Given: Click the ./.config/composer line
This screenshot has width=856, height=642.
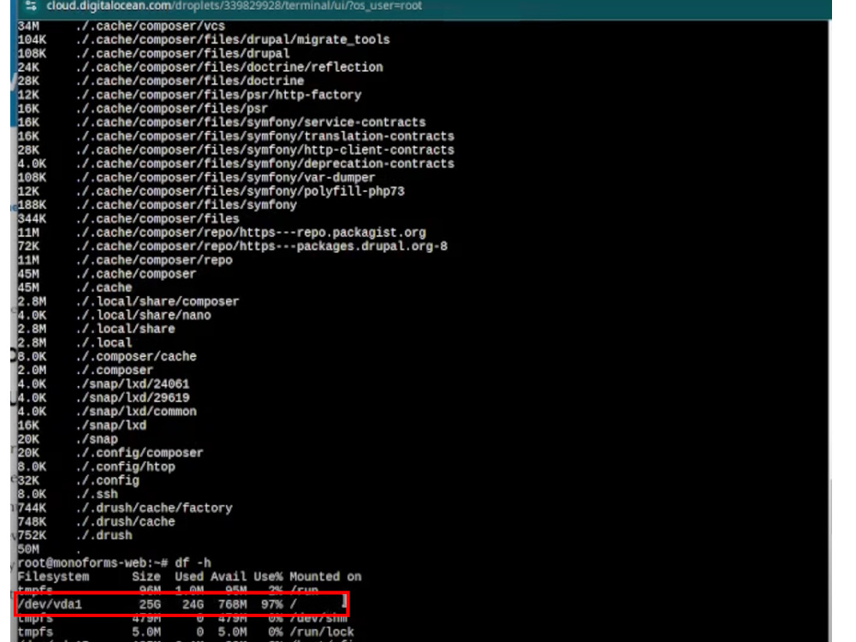Looking at the screenshot, I should tap(110, 453).
